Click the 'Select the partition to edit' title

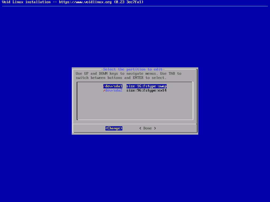click(133, 69)
